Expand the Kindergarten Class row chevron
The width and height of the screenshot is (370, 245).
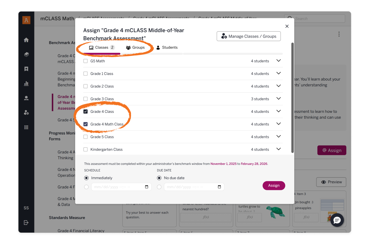pos(279,149)
